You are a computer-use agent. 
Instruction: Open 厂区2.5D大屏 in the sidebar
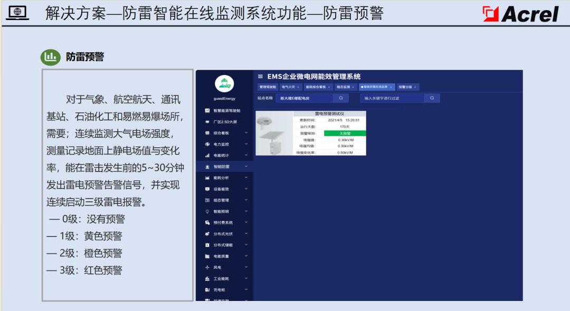pos(225,122)
